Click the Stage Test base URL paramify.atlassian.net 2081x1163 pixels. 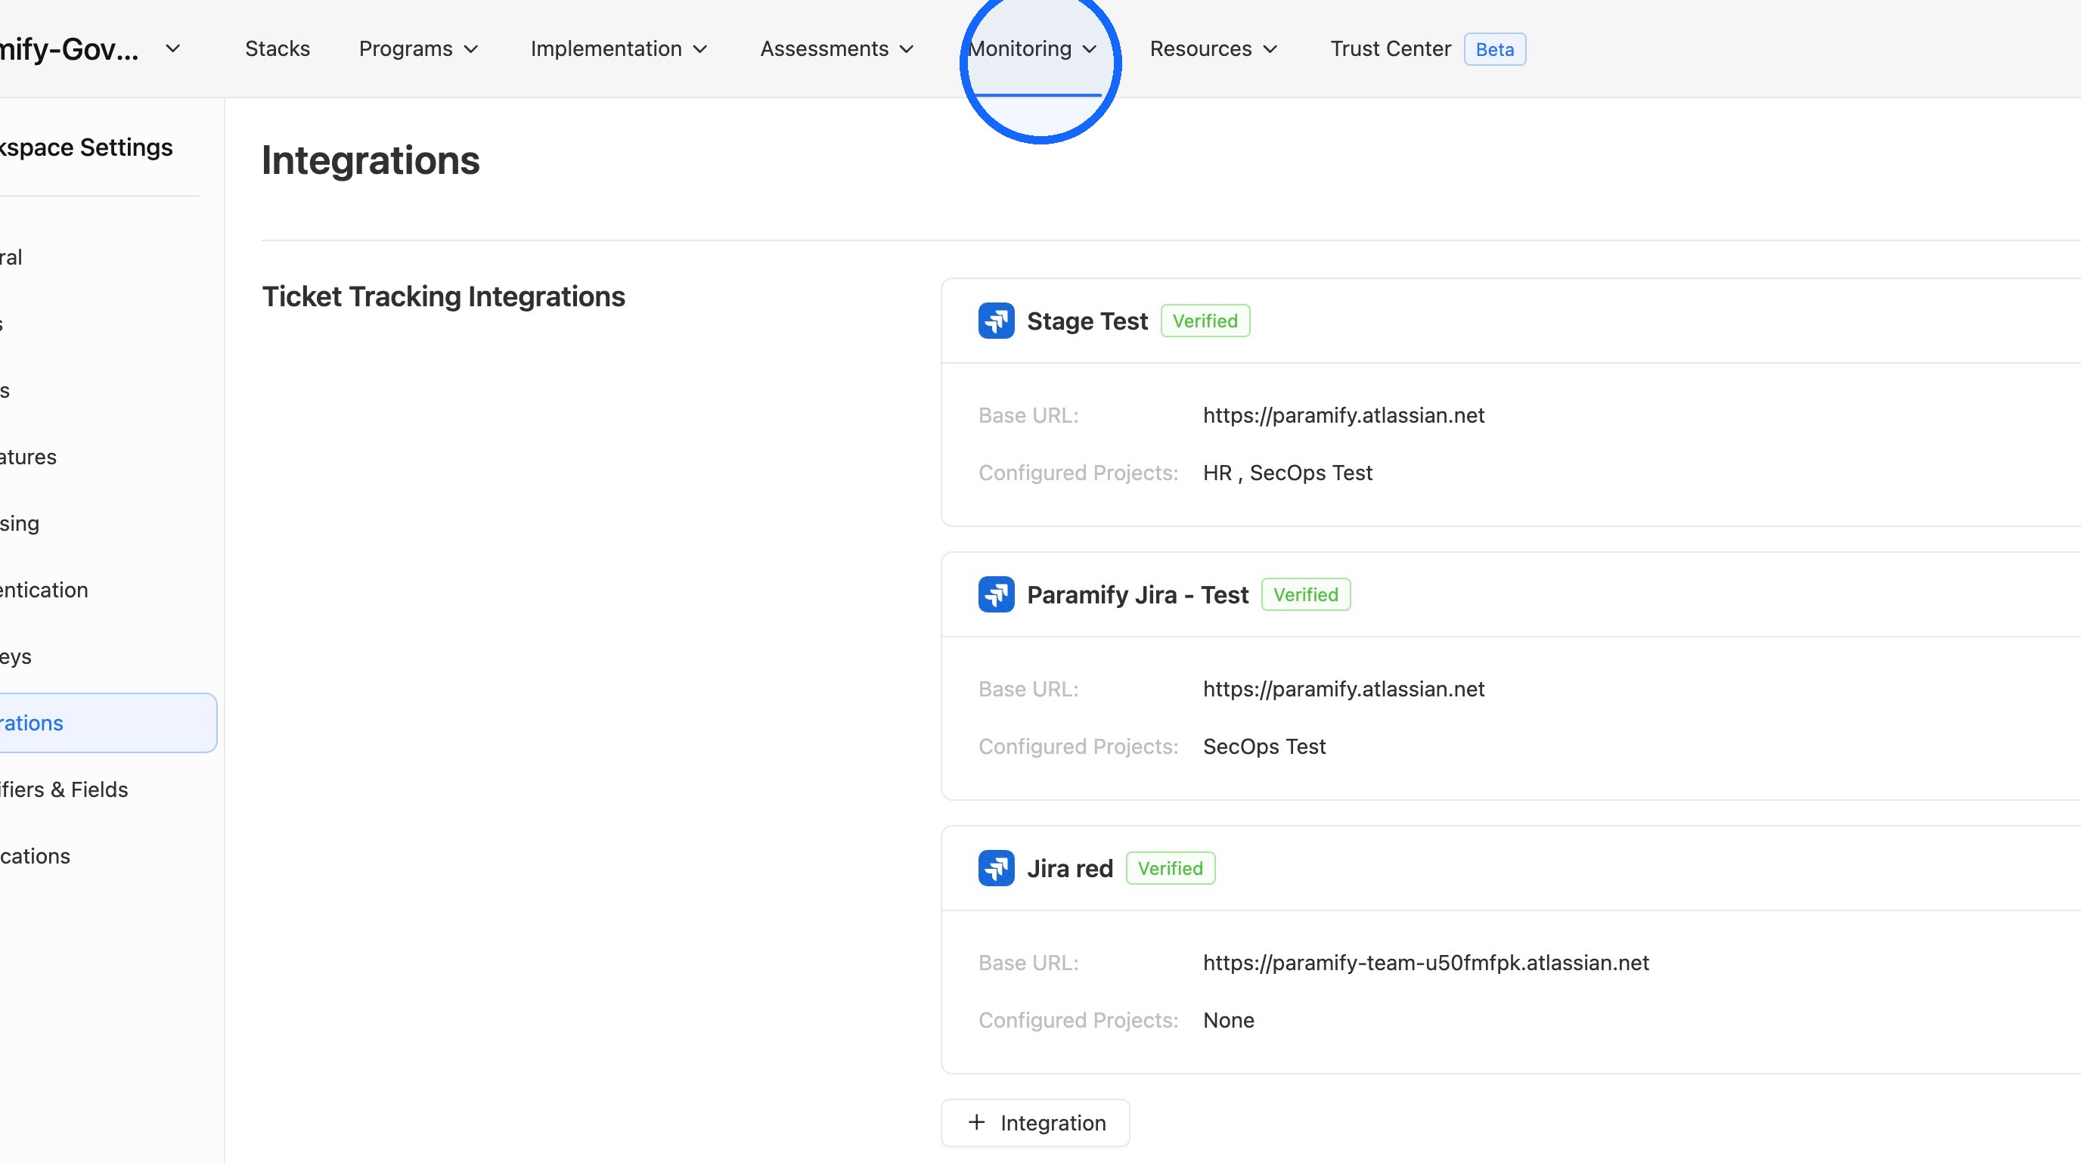click(x=1344, y=415)
